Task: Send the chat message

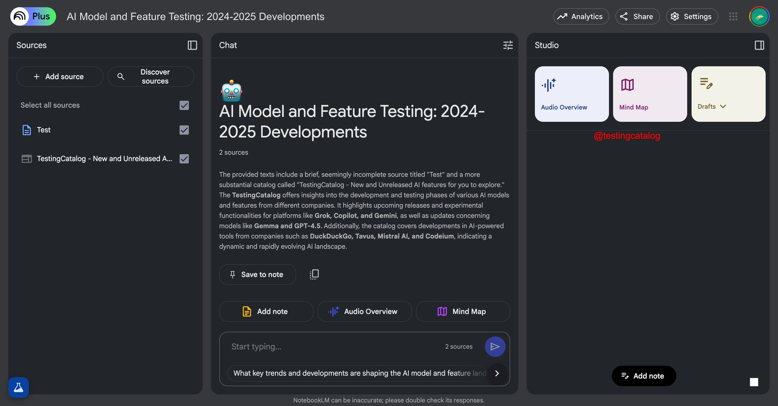Action: [x=495, y=346]
